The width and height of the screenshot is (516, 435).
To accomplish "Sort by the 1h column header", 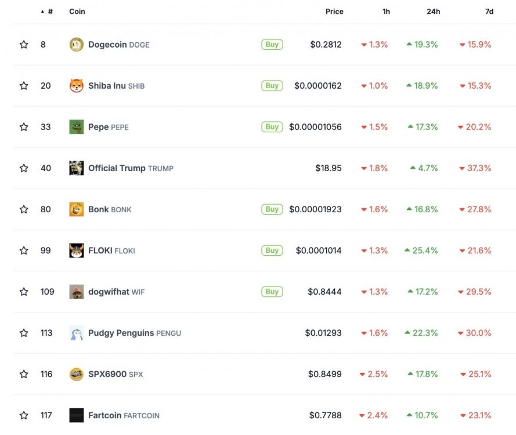I will (x=386, y=12).
